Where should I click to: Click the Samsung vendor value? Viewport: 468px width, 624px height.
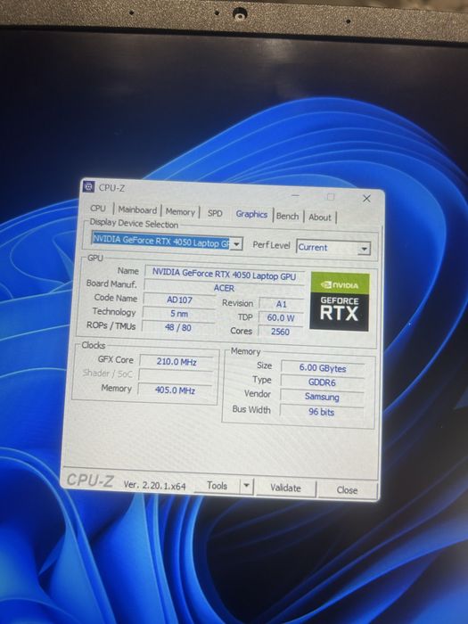[x=322, y=397]
